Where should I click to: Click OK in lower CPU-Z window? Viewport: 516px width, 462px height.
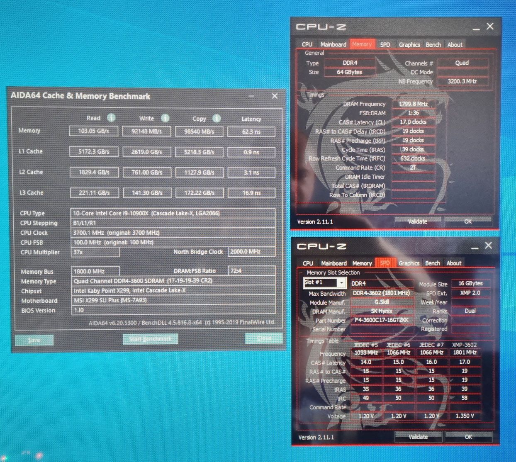[468, 437]
